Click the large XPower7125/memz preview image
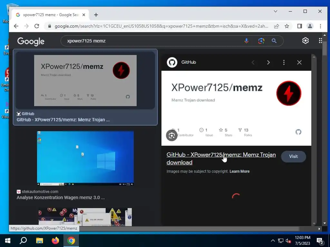Image resolution: width=330 pixels, height=247 pixels. 236,108
